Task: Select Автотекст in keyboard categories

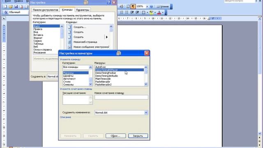Action: click(76, 79)
